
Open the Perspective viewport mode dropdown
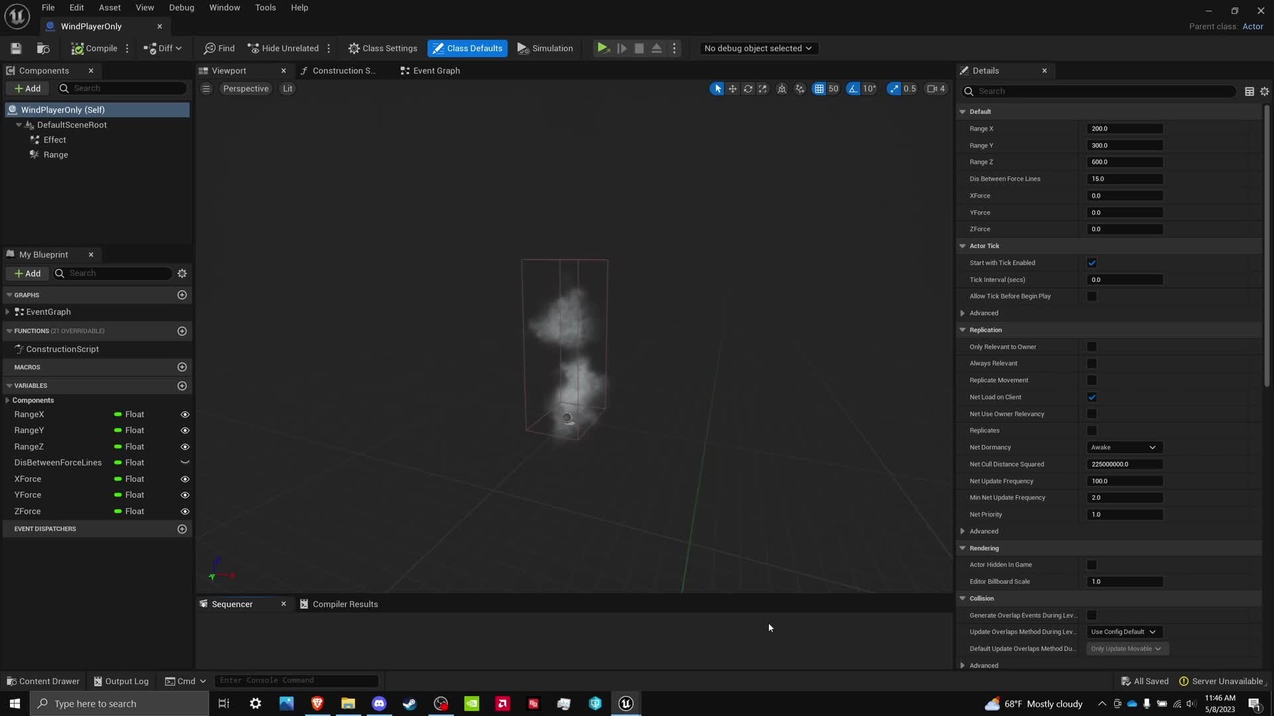[x=246, y=88]
